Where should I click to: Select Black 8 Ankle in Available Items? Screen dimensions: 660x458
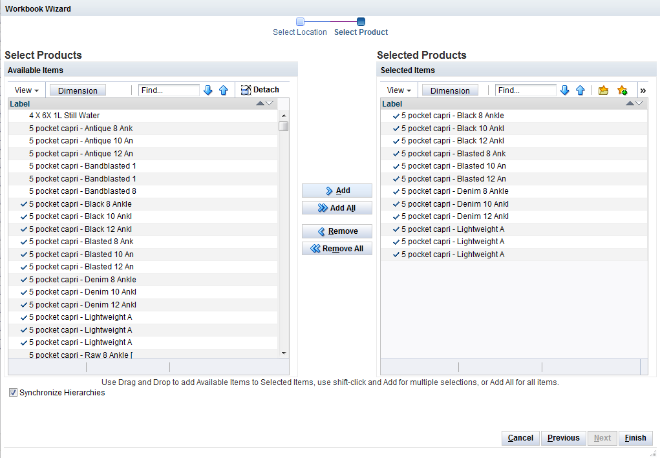click(143, 204)
